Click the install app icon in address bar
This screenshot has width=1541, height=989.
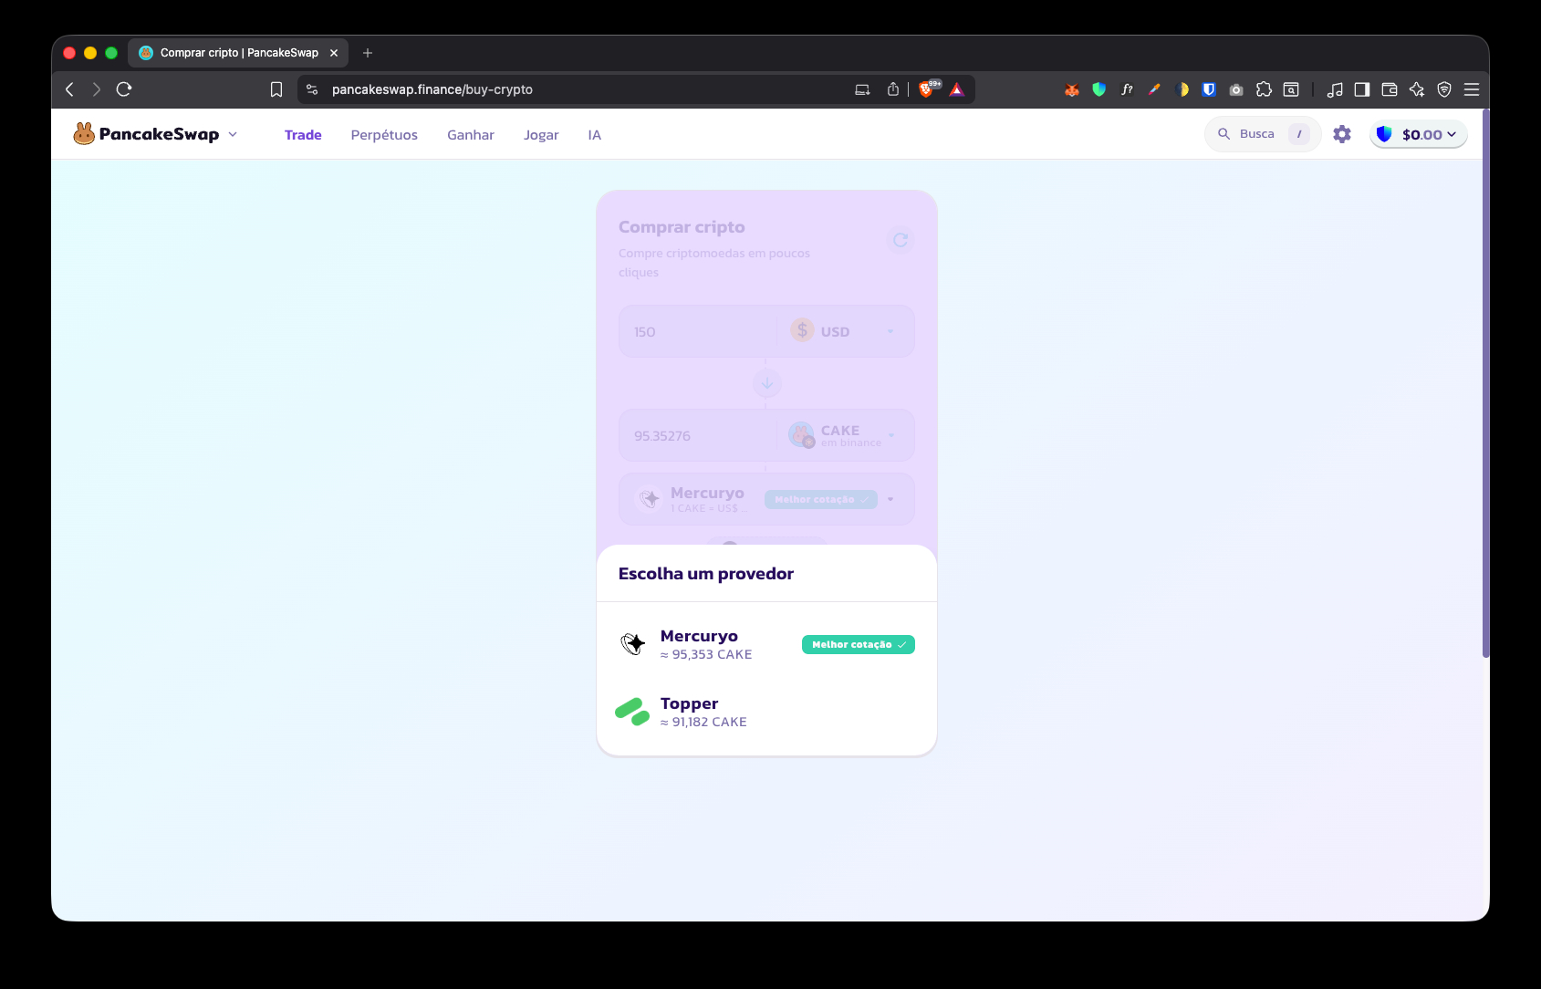(862, 89)
